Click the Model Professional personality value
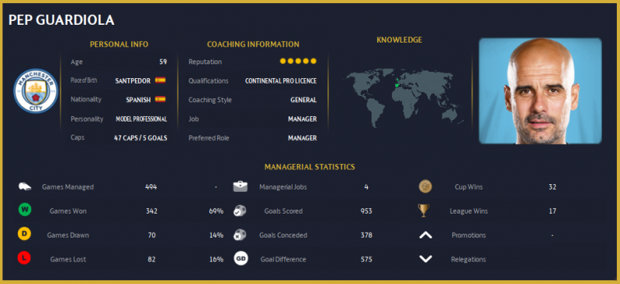The width and height of the screenshot is (620, 284). tap(141, 118)
